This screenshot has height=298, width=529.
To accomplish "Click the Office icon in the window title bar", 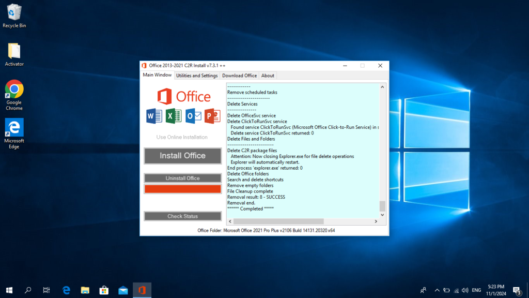I will point(145,66).
